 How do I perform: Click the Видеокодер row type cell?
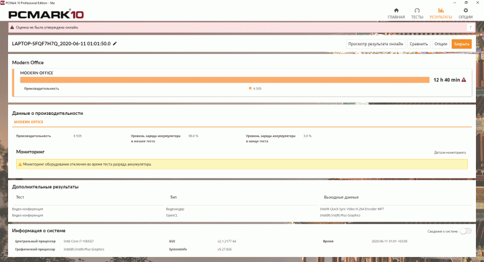coord(175,209)
